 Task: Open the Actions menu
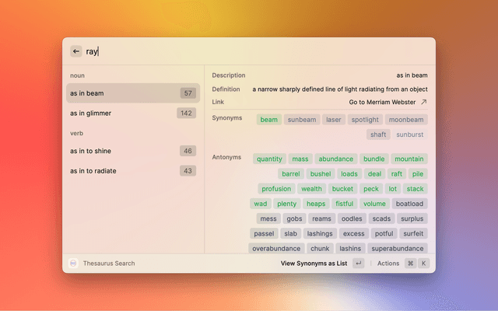(388, 264)
